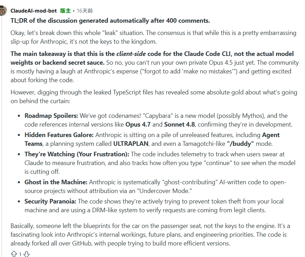This screenshot has height=257, width=305.
Task: Click "They're Watching (Your Frustration):" bullet heading
Action: (x=77, y=154)
